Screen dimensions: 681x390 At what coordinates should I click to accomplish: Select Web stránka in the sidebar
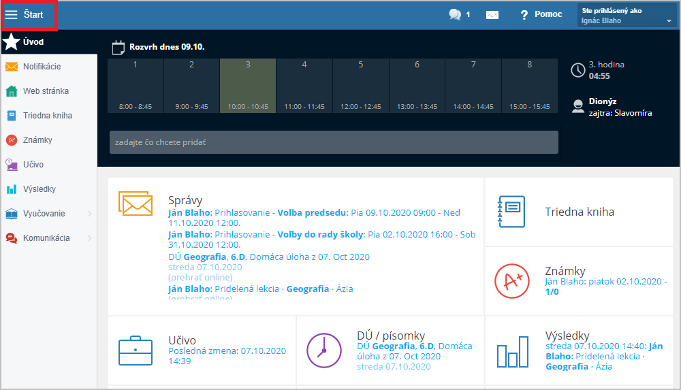[x=46, y=91]
